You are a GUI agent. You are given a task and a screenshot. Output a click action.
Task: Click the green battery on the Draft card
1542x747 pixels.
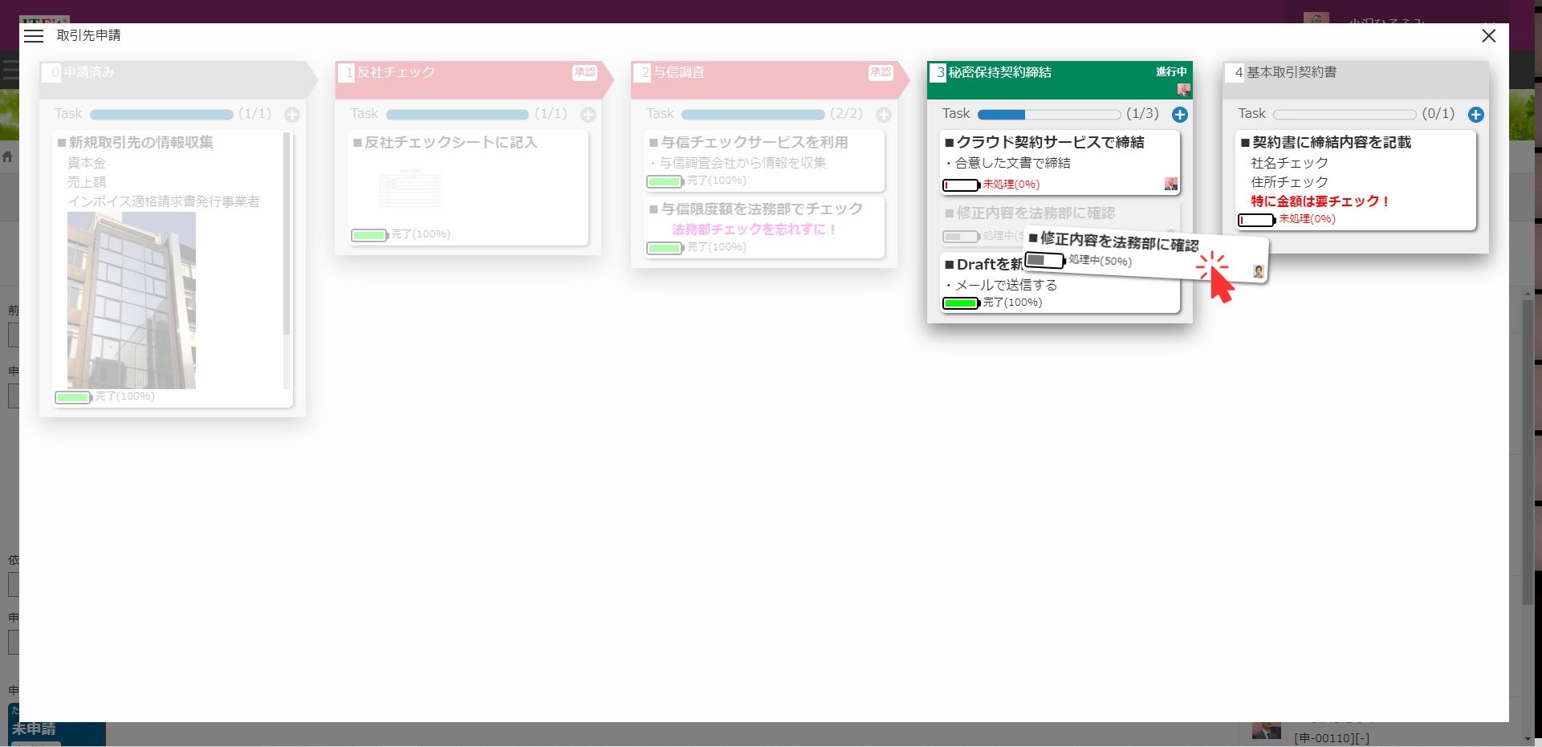[x=961, y=303]
